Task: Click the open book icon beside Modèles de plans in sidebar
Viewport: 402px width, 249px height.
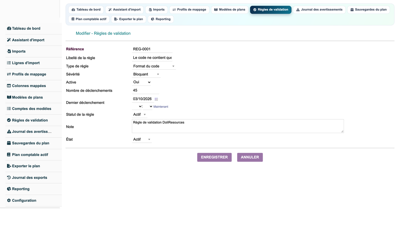Action: 9,97
